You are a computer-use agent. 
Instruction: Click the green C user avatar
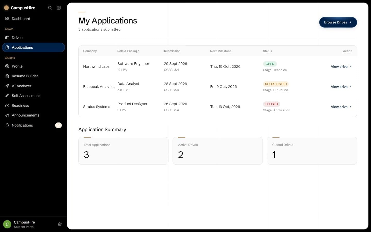tap(7, 224)
